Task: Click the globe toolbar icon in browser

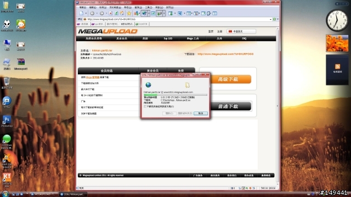Action: [x=144, y=14]
